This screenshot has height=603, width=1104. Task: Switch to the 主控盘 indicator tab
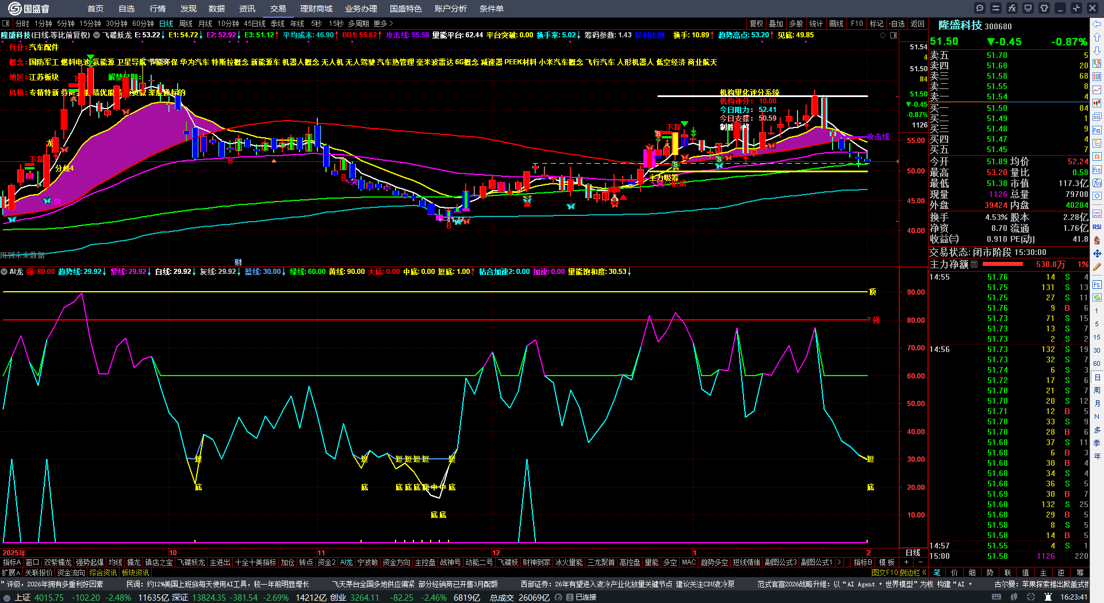click(425, 562)
